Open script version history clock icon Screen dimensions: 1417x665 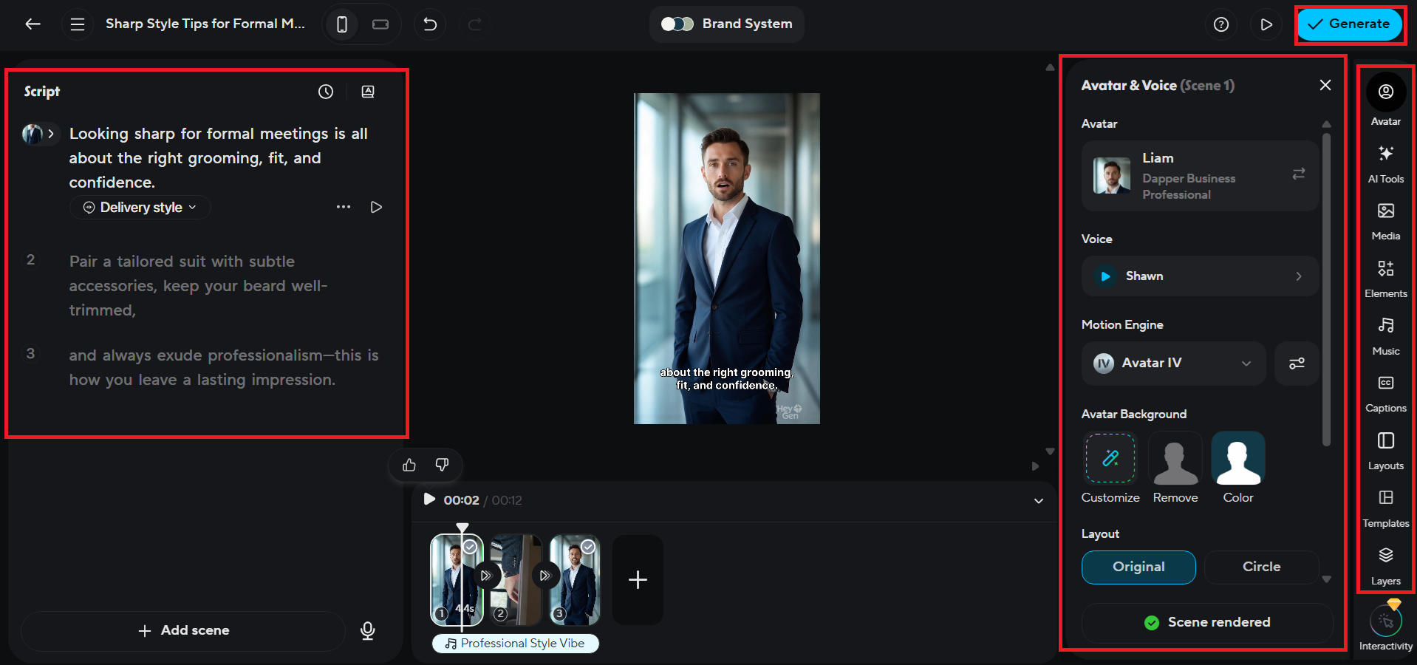point(326,92)
